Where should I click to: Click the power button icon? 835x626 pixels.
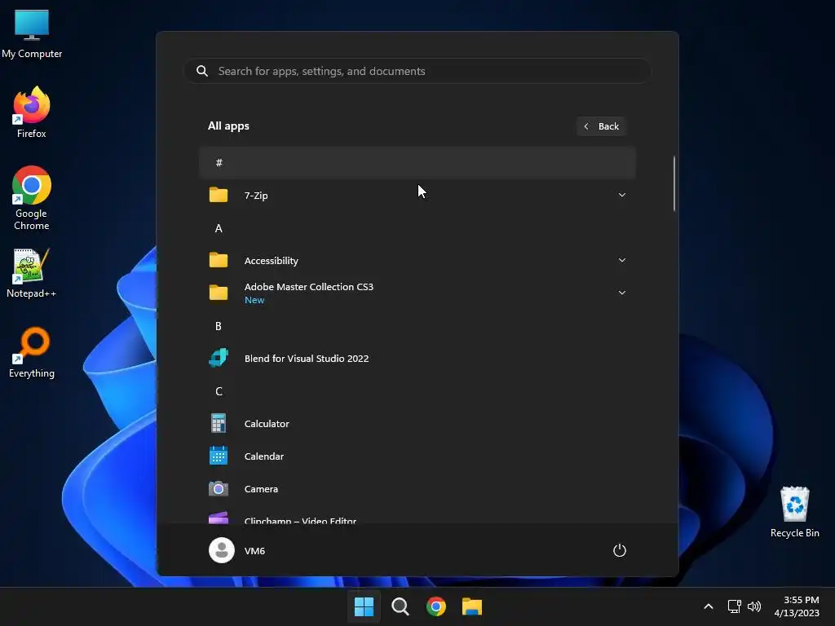point(620,550)
